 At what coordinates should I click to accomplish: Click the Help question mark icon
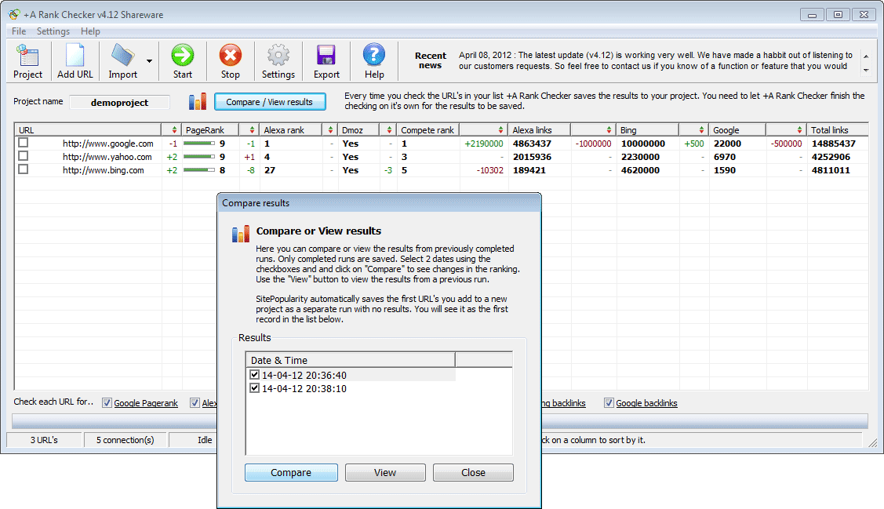374,56
